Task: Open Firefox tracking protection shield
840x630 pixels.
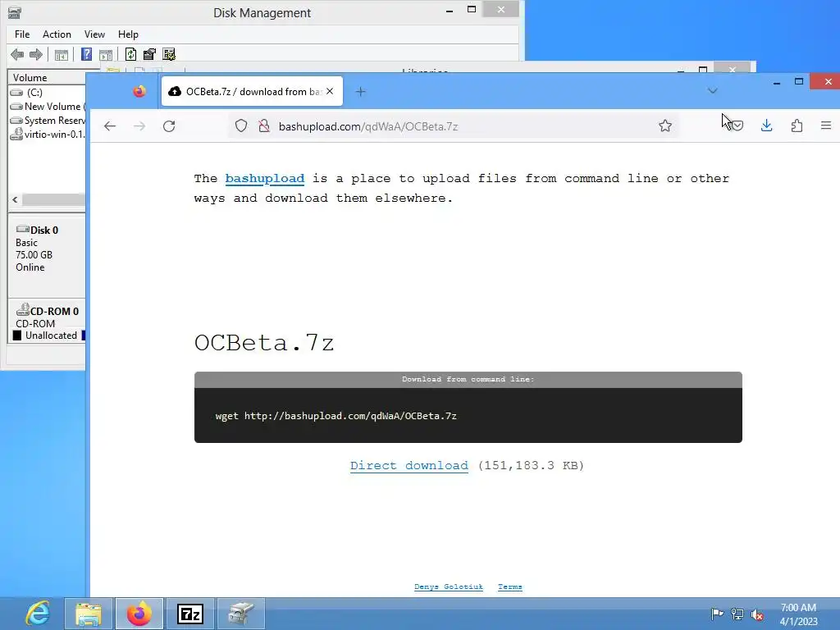Action: [x=241, y=126]
